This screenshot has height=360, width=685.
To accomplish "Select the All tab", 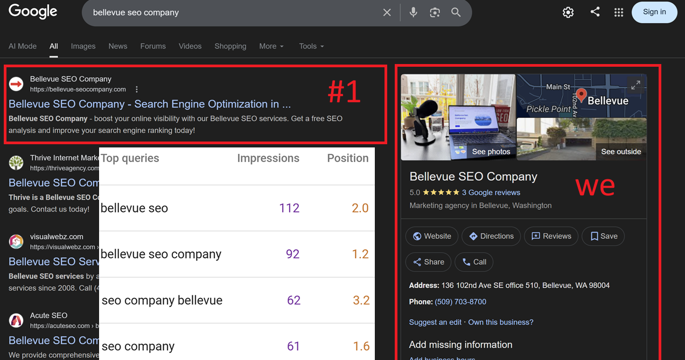I will point(54,46).
